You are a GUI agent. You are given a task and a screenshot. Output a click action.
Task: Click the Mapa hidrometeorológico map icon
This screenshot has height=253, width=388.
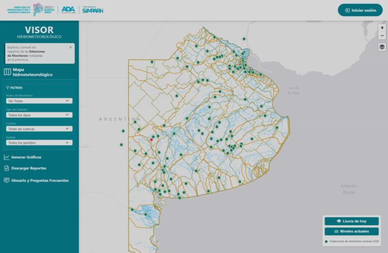click(7, 72)
